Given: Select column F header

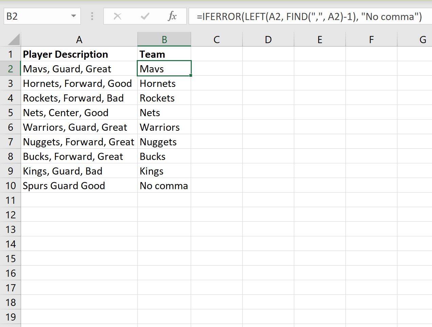Looking at the screenshot, I should (371, 39).
